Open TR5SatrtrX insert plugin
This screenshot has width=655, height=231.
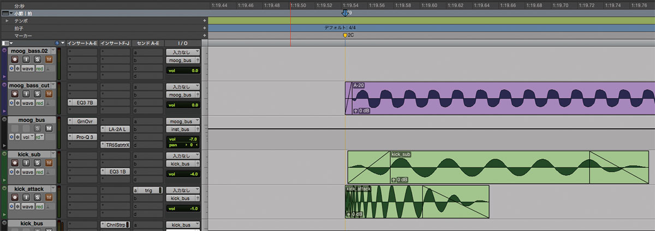point(115,145)
